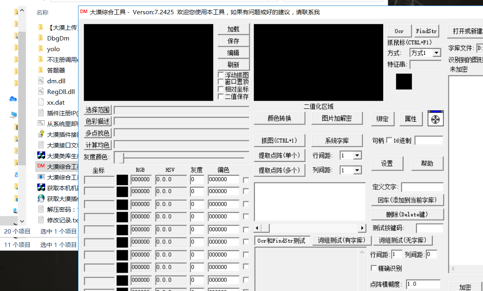Select the xx.dat file icon
The image size is (483, 291).
(x=40, y=102)
